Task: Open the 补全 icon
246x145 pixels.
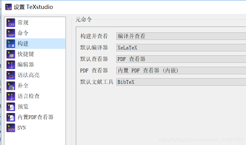Action: pos(11,86)
